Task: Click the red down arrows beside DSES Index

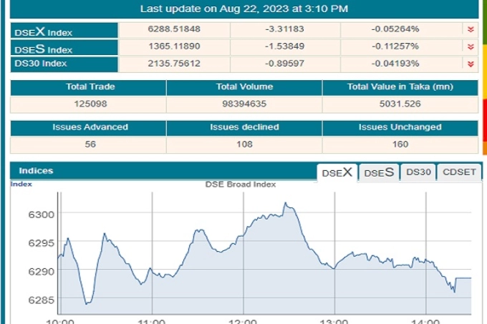Action: pyautogui.click(x=471, y=46)
